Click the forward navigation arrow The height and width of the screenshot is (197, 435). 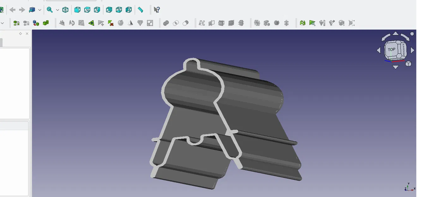pos(22,10)
